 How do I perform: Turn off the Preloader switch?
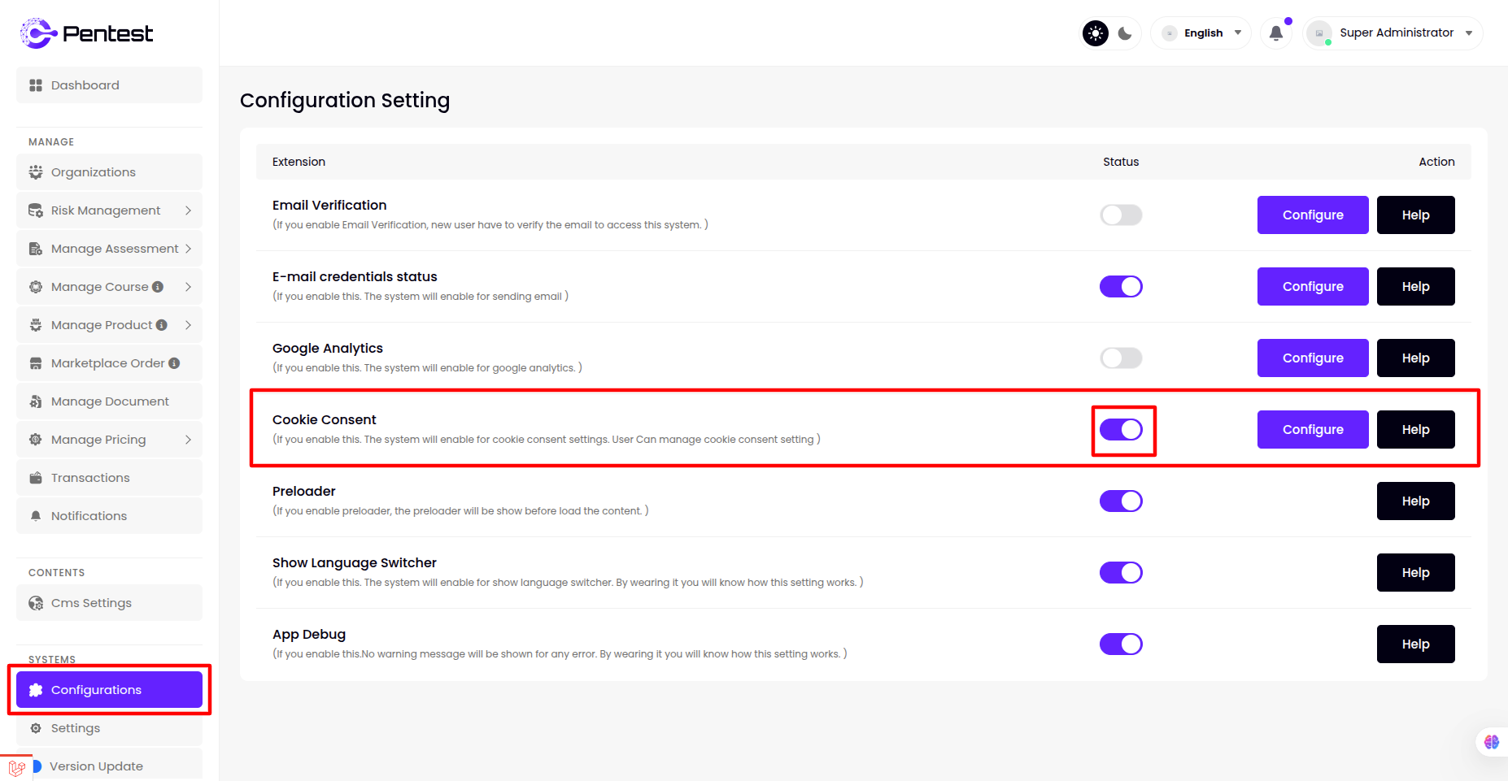click(1121, 501)
